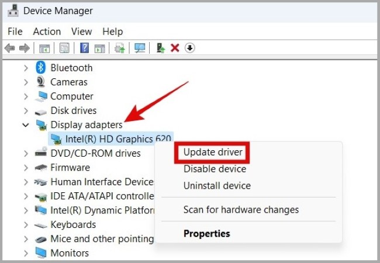Image resolution: width=380 pixels, height=263 pixels.
Task: Expand the Keyboards tree node
Action: [26, 225]
